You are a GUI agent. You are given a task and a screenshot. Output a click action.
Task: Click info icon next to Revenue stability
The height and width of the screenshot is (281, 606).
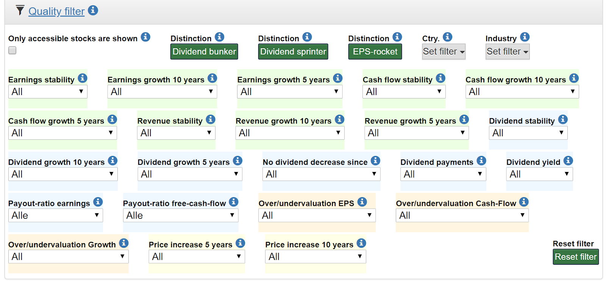pyautogui.click(x=211, y=120)
